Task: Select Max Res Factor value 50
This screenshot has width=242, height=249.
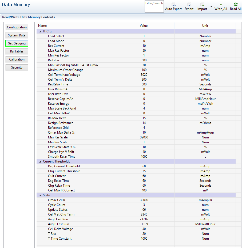Action: (144, 51)
